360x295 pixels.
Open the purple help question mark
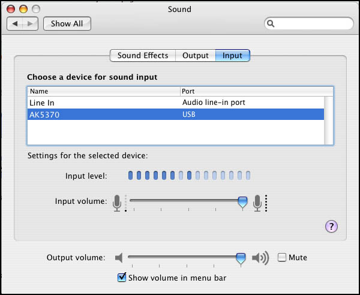point(331,226)
